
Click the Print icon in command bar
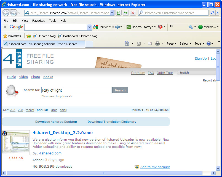(157, 43)
